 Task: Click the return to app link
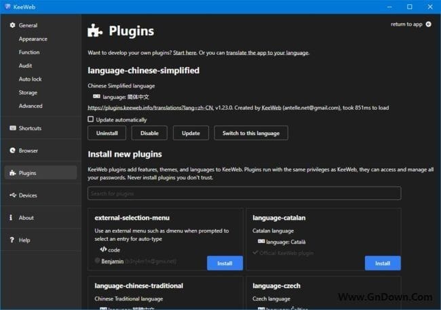[x=406, y=24]
